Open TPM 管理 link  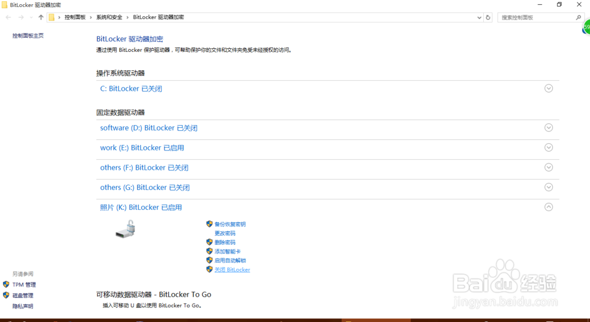tap(24, 285)
